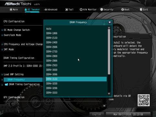Image resolution: width=156 pixels, height=117 pixels.
Task: Select DDR4-2733 frequency
Action: pyautogui.click(x=76, y=52)
